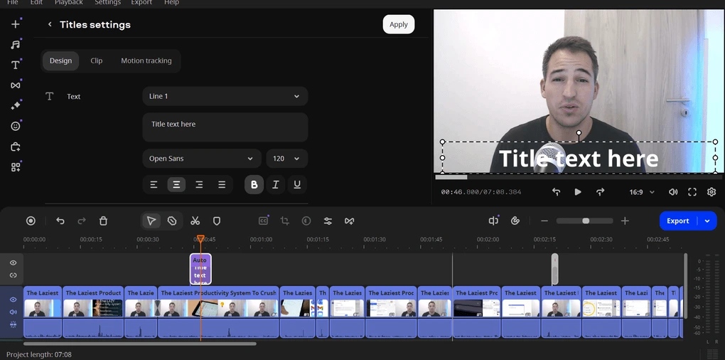Open the Export menu in menu bar
The image size is (725, 360).
pos(141,2)
